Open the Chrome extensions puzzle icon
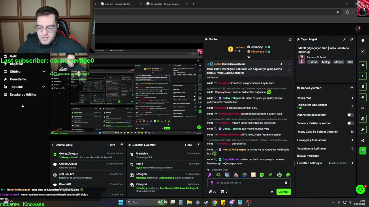The image size is (369, 207). [347, 12]
